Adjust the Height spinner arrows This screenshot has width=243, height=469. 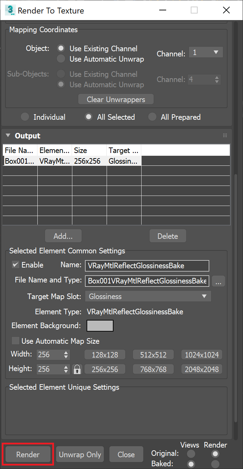pos(66,369)
